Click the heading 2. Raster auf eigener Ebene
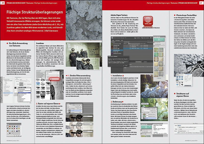Screen dimensions: 204x144 pyautogui.click(x=47, y=104)
